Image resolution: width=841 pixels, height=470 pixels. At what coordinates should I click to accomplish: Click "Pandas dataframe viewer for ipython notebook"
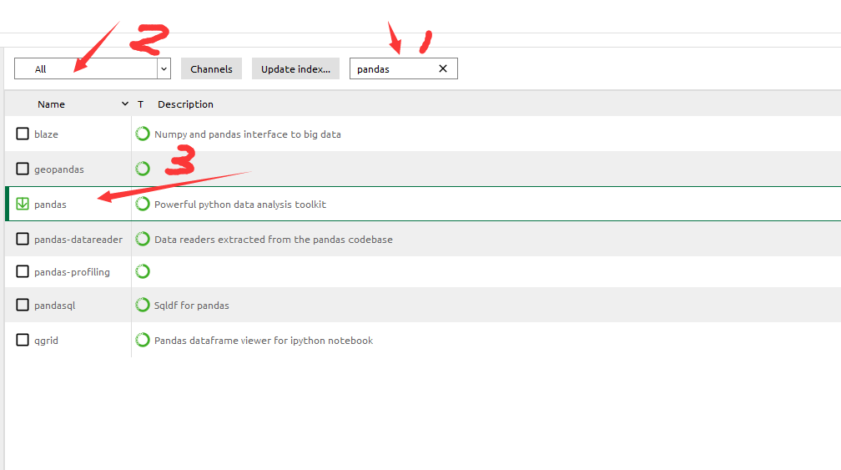click(264, 341)
